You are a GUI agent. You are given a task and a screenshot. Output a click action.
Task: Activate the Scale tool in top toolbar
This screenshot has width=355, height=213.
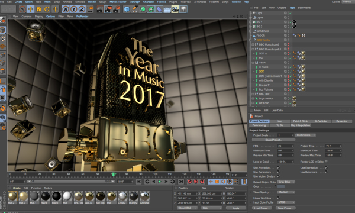[x=38, y=9]
